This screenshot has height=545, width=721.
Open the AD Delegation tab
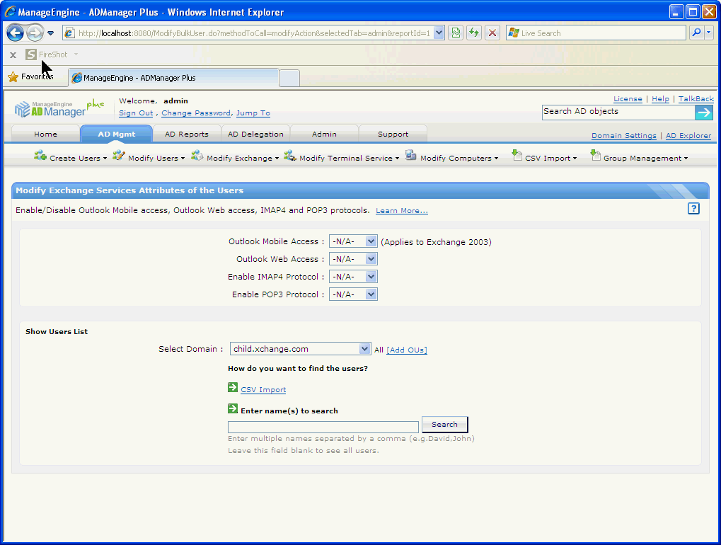255,134
